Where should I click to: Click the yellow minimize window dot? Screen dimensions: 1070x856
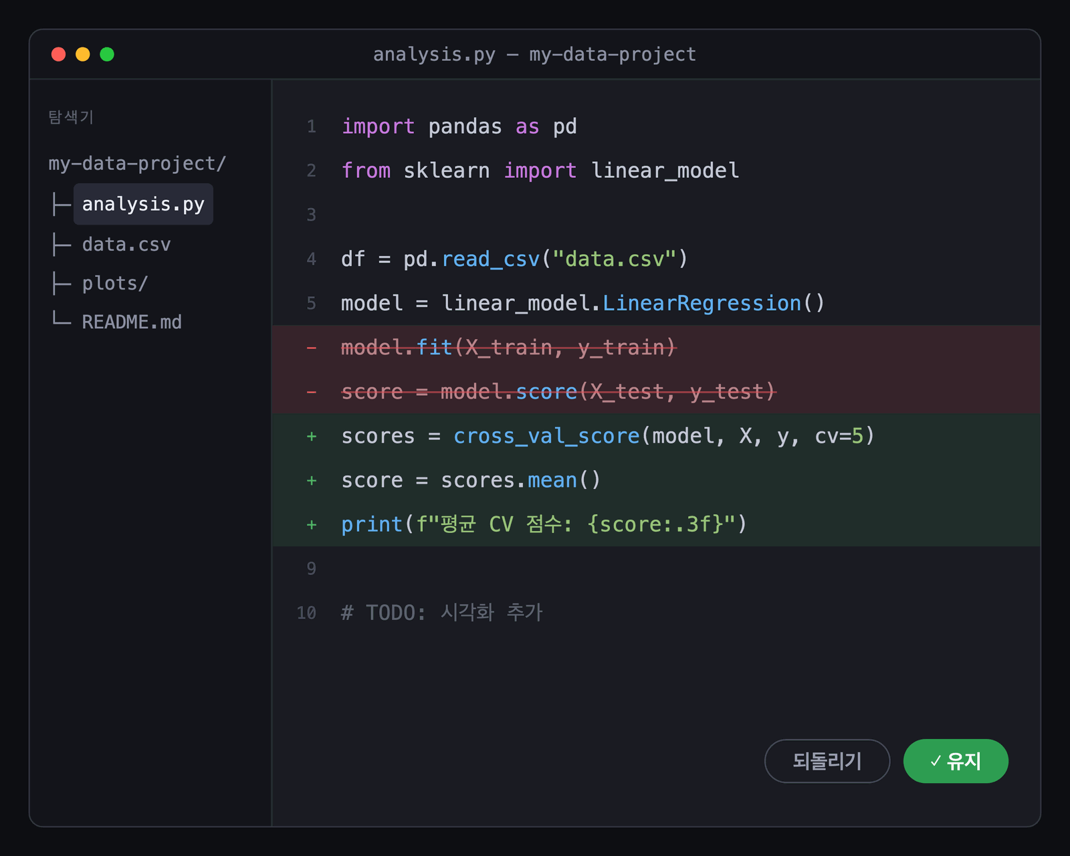click(x=82, y=54)
